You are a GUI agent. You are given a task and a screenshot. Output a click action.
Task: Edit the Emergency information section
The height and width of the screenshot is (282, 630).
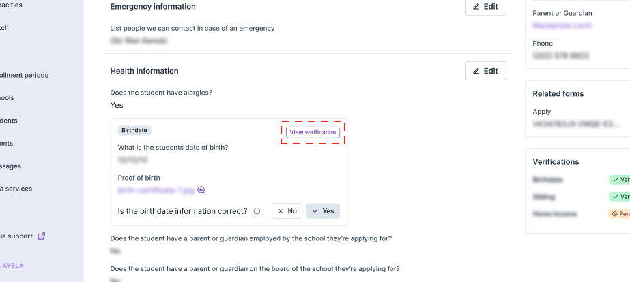(485, 7)
